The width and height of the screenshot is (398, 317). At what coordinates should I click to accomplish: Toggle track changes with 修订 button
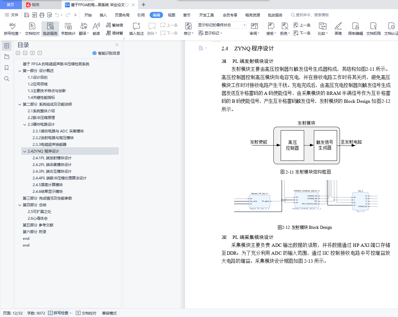point(188,29)
